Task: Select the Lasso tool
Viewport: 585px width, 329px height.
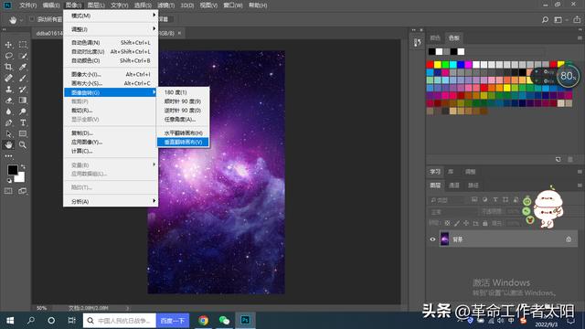Action: point(8,56)
